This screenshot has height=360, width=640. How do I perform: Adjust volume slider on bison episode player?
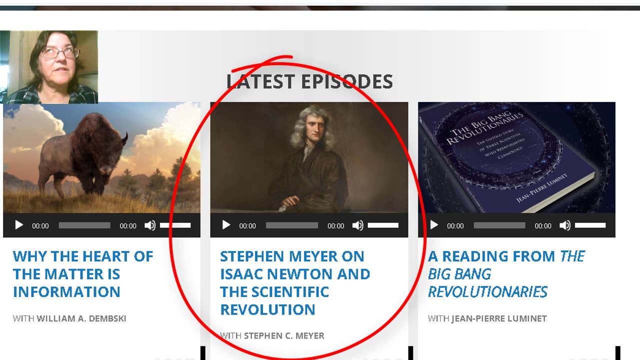(175, 225)
